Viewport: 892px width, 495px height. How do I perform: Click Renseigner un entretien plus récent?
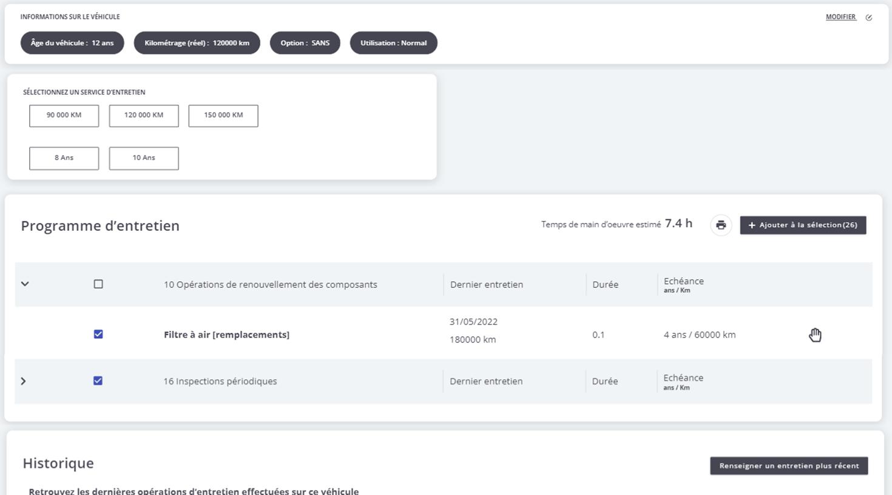click(x=789, y=466)
